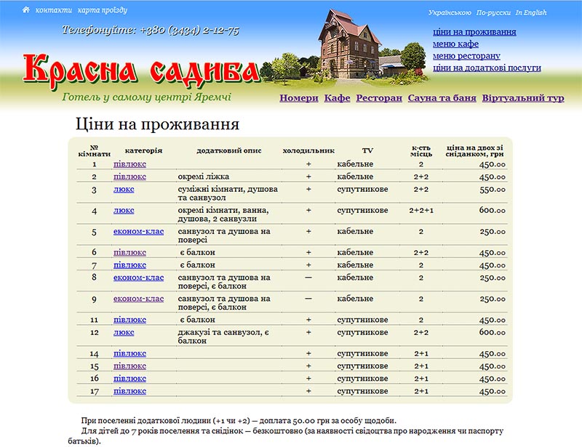Click price 600.00 for room 4
The width and height of the screenshot is (582, 447).
pos(493,210)
